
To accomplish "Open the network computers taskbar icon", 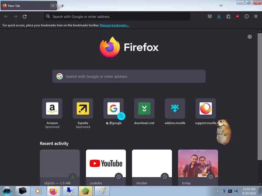I will click(x=70, y=191).
